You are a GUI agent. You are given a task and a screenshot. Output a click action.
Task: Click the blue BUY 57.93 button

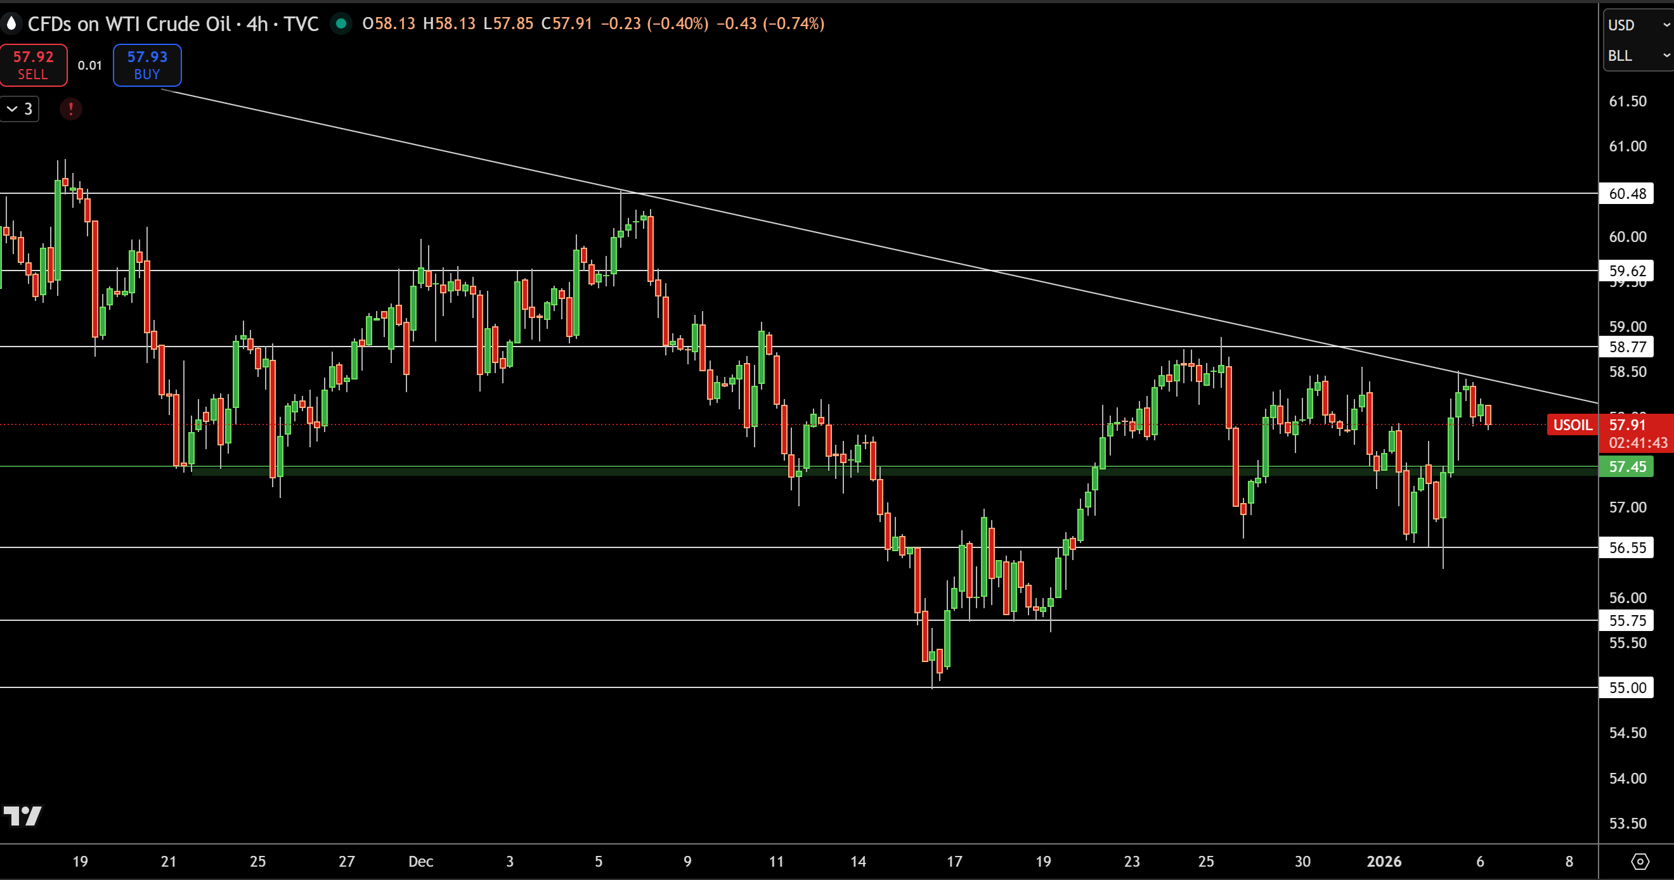[x=147, y=65]
